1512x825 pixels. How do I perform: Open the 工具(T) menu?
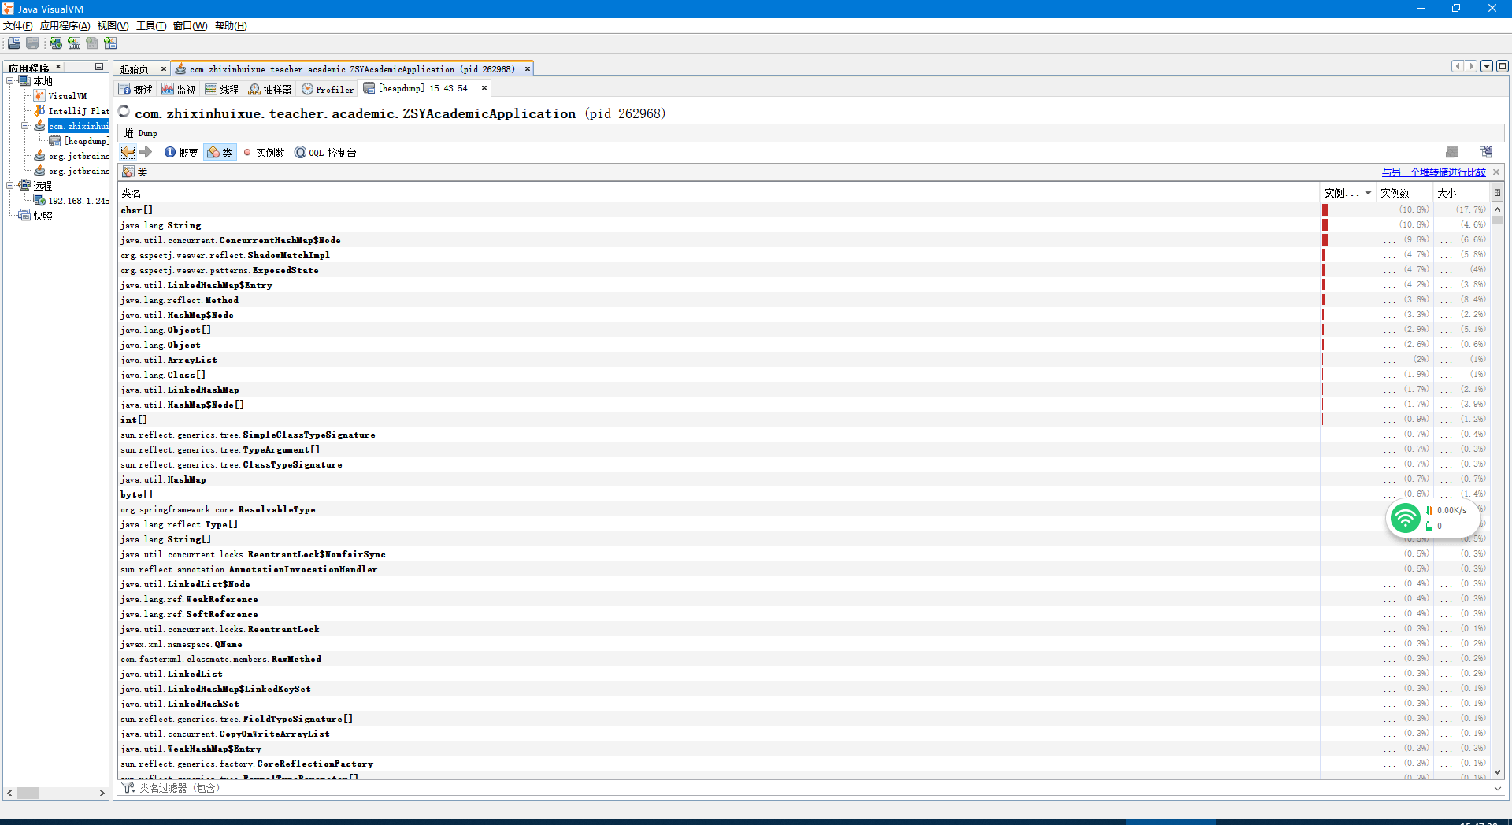point(151,26)
